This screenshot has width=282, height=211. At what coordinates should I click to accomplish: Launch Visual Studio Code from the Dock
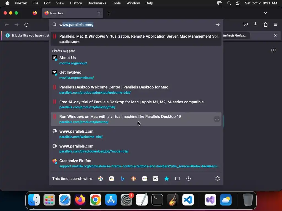tap(188, 199)
